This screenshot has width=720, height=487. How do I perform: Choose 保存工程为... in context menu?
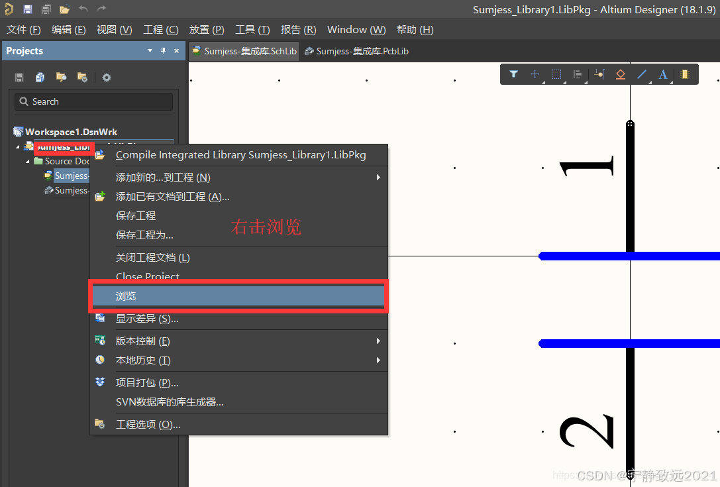[x=238, y=235]
